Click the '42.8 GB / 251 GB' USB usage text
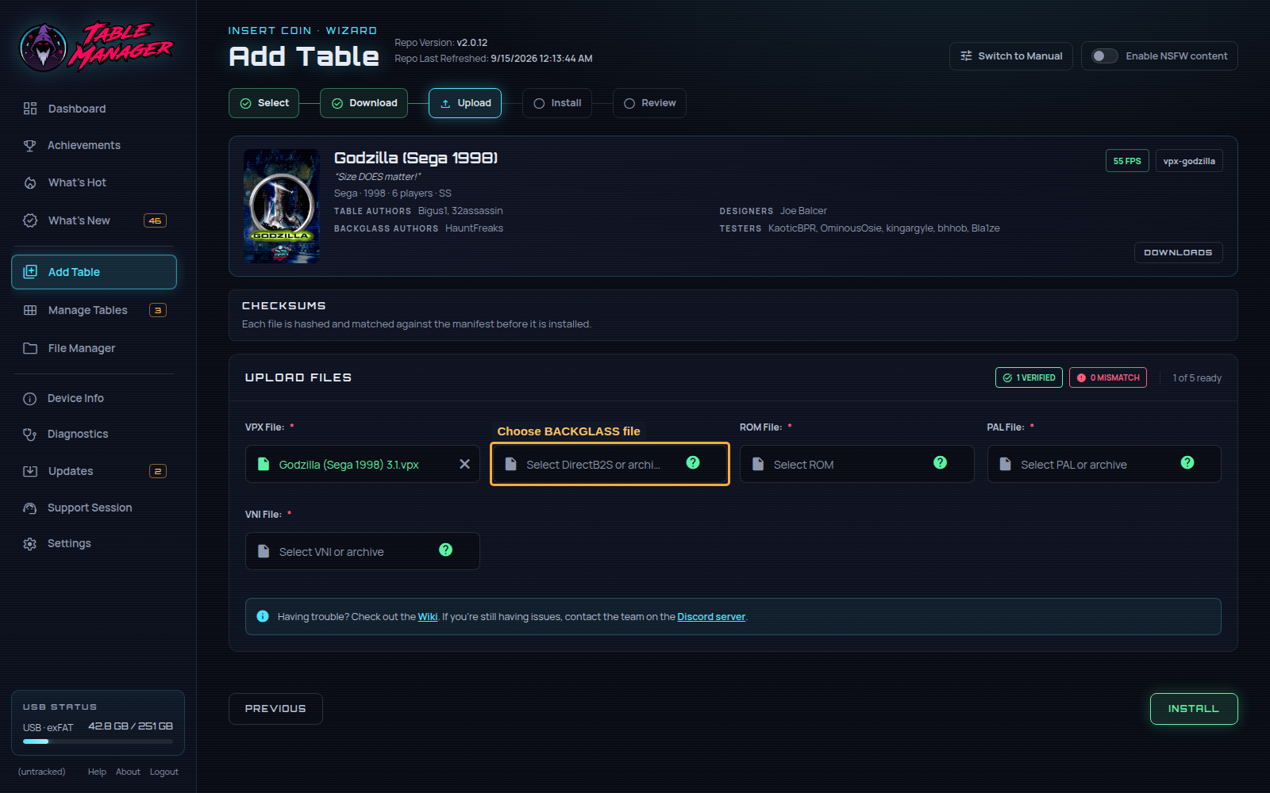 pos(130,726)
